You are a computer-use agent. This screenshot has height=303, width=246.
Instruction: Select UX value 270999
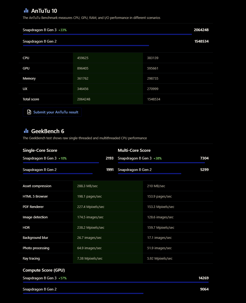153,89
